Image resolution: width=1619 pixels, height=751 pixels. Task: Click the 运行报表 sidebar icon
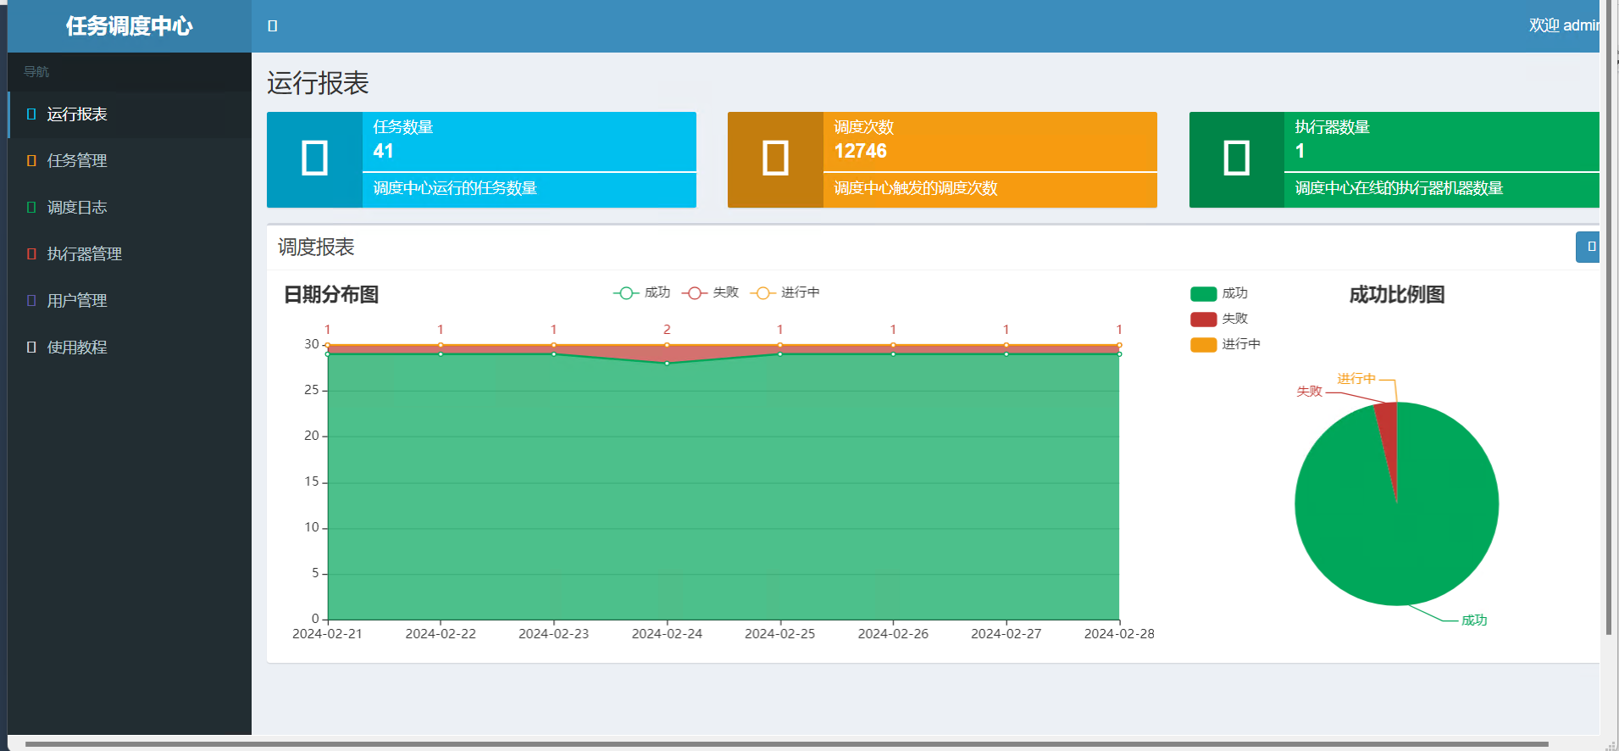(x=31, y=114)
